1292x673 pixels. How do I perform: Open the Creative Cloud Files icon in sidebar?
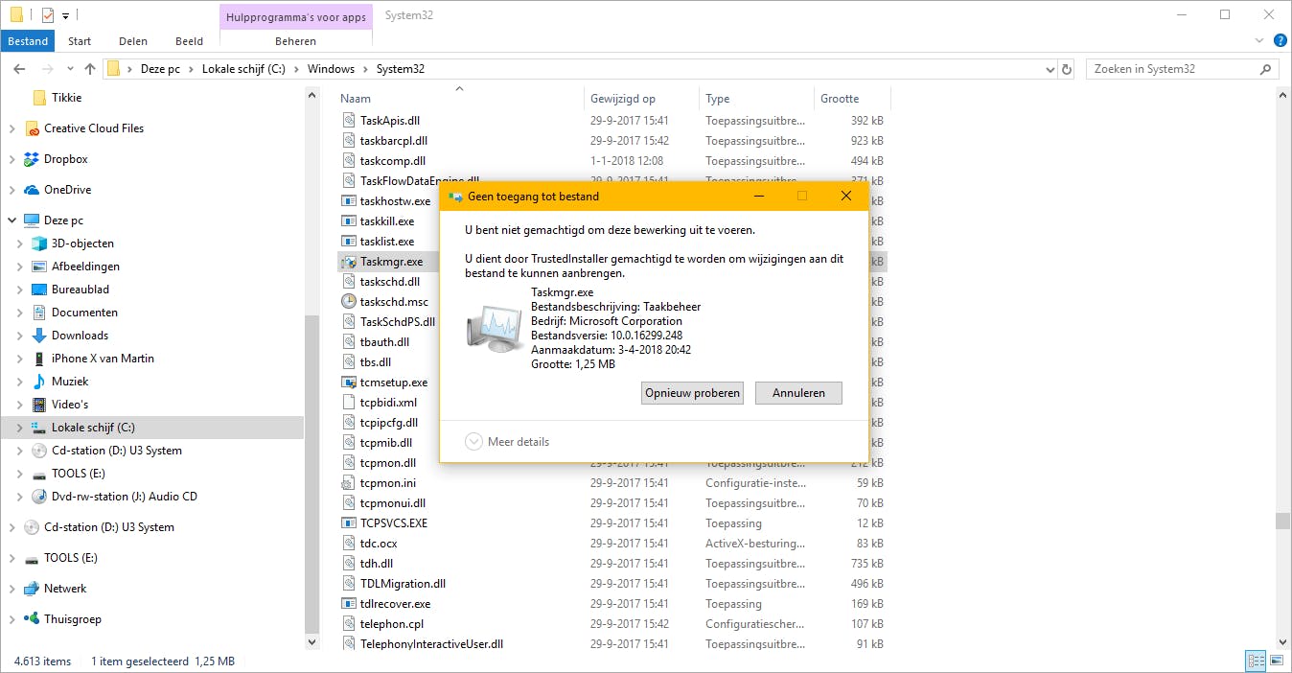click(x=33, y=128)
